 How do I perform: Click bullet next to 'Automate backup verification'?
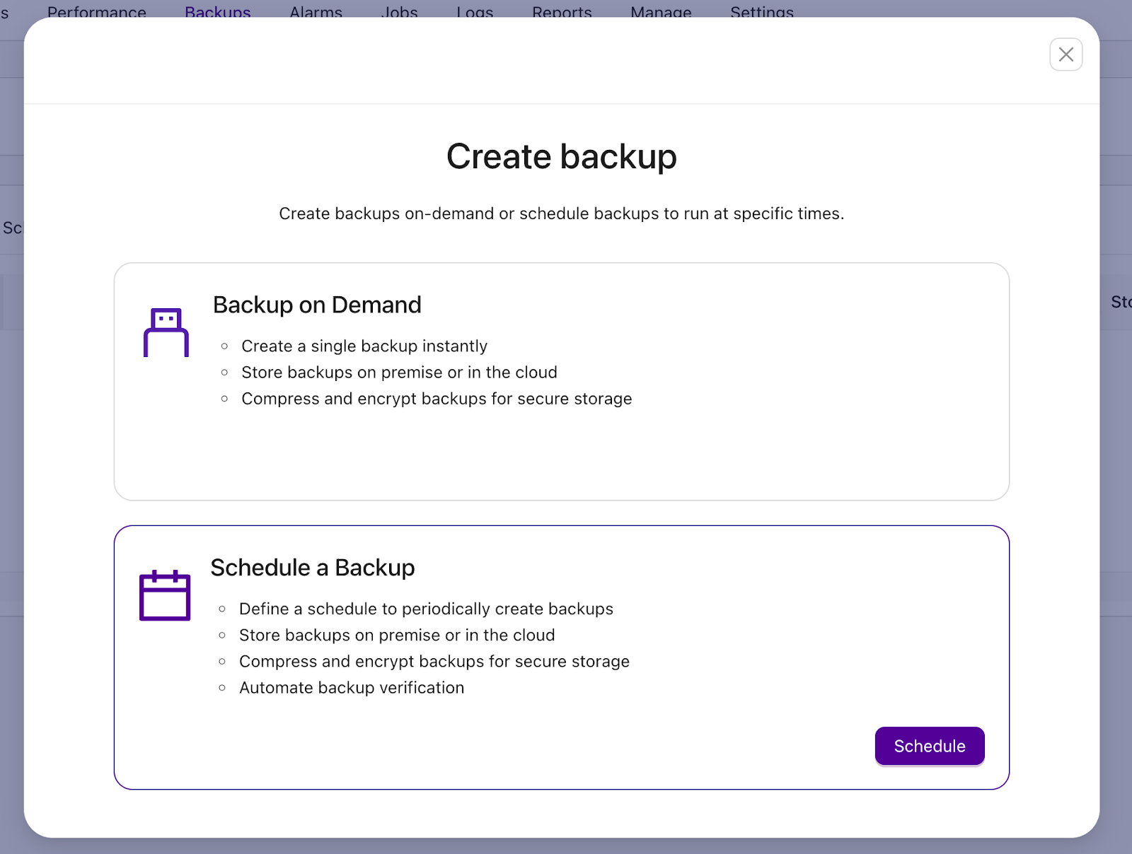click(221, 686)
